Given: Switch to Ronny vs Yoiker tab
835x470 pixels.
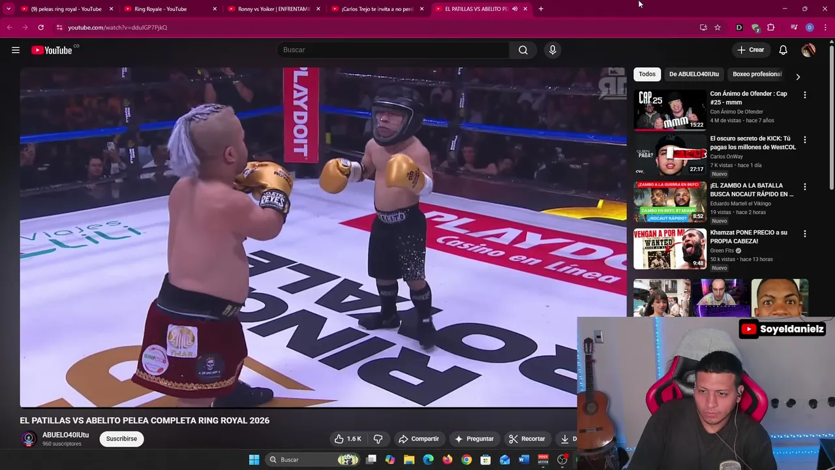Looking at the screenshot, I should 274,8.
